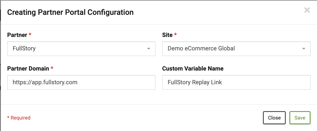
Task: Click the Partner field label
Action: click(x=17, y=35)
